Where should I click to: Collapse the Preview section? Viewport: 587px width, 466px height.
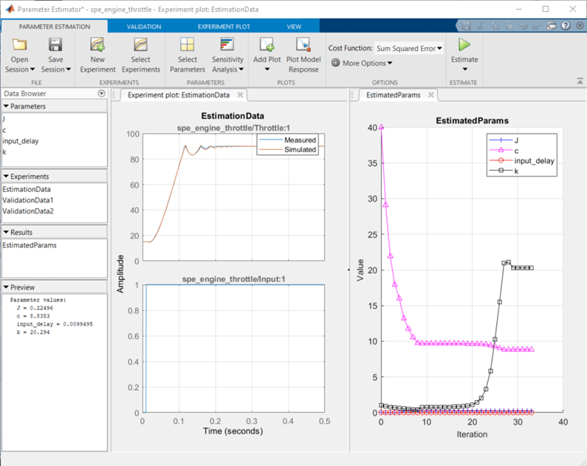click(x=6, y=287)
